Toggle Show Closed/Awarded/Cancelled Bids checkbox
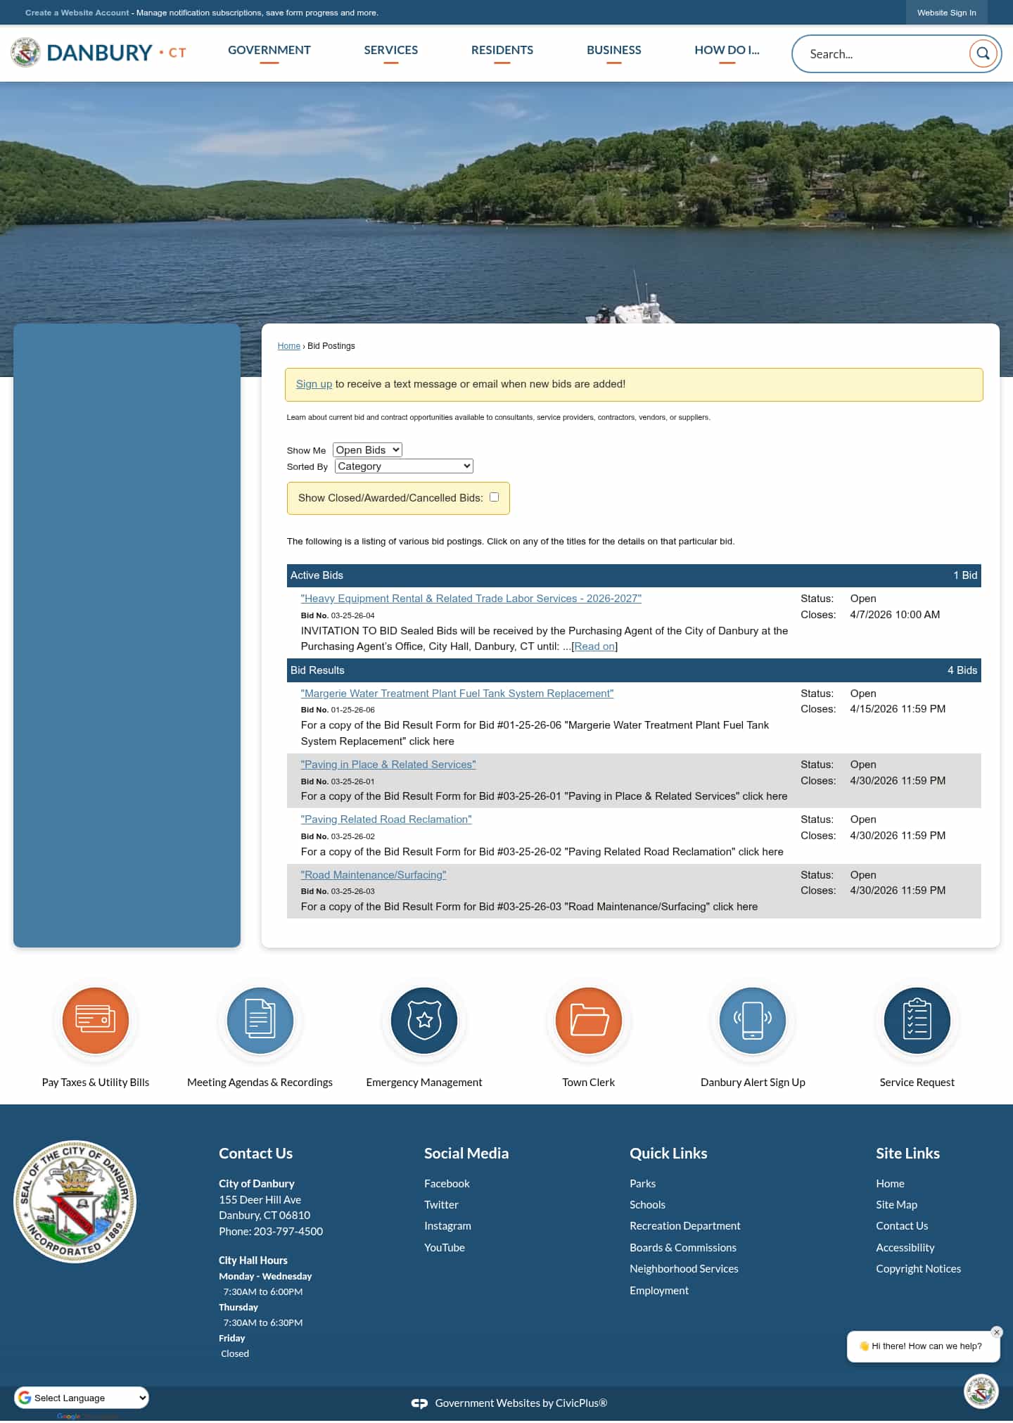The image size is (1013, 1423). click(x=494, y=497)
